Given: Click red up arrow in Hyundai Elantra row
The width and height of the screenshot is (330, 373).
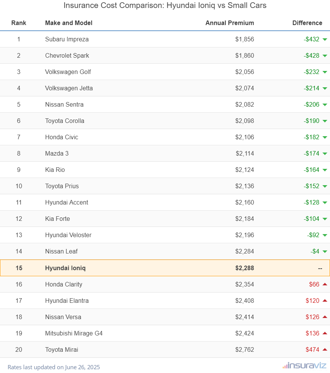Looking at the screenshot, I should tap(325, 301).
